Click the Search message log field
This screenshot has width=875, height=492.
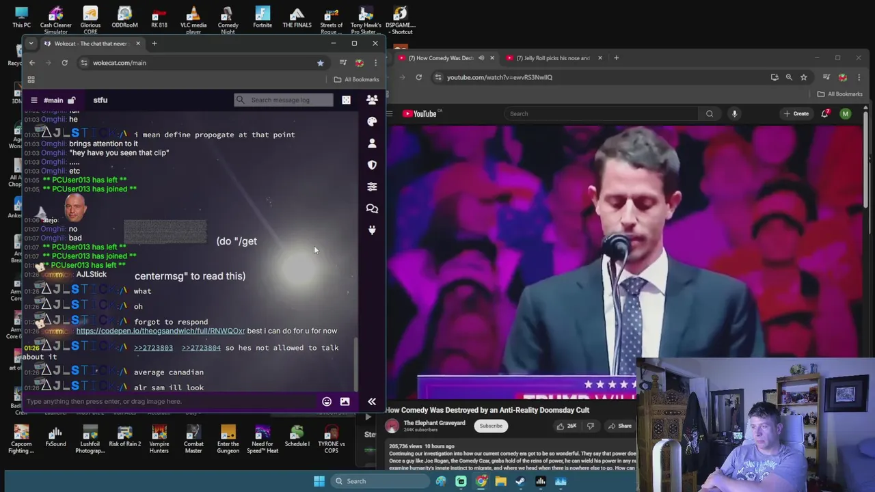pos(284,100)
